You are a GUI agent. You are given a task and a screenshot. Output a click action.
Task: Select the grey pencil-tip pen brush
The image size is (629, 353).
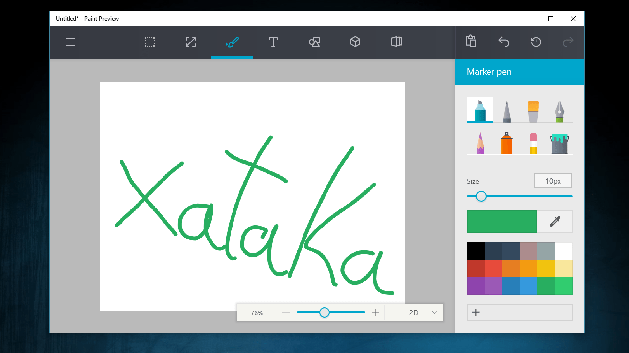click(507, 110)
